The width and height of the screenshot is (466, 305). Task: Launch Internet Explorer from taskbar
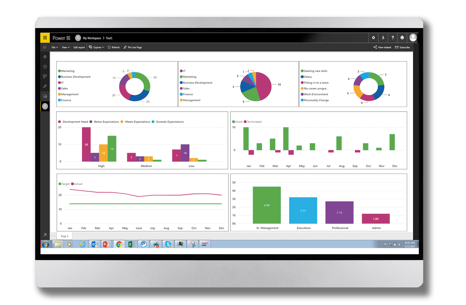tap(83, 244)
